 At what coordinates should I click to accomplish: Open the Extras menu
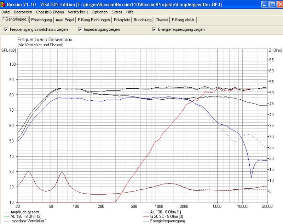117,12
